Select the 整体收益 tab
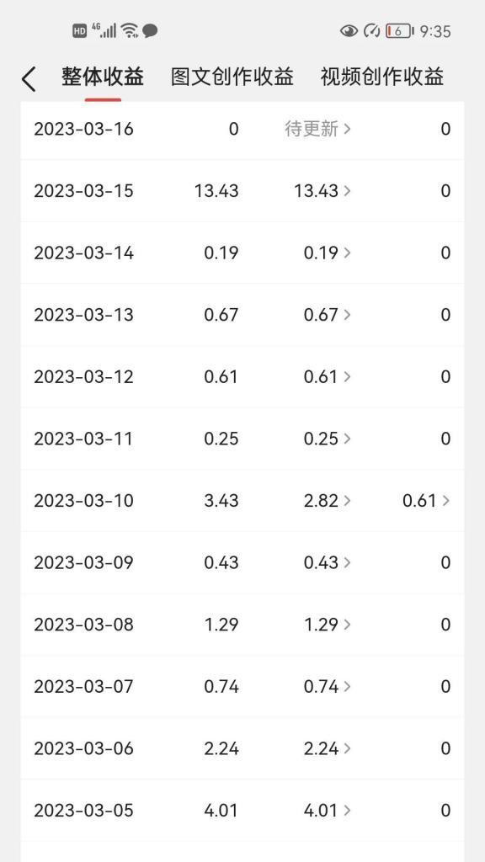This screenshot has width=485, height=862. (103, 77)
